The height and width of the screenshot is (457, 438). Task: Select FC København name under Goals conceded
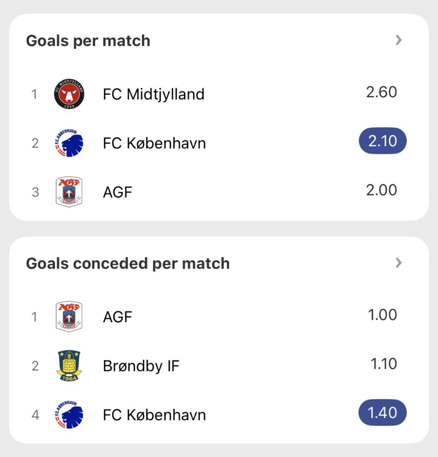154,415
